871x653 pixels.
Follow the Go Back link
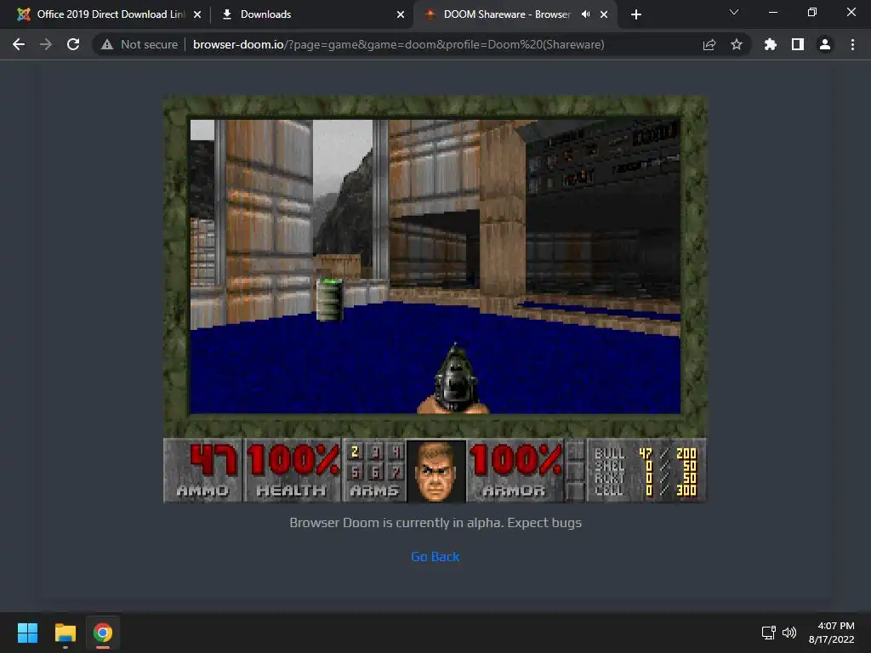pyautogui.click(x=435, y=556)
